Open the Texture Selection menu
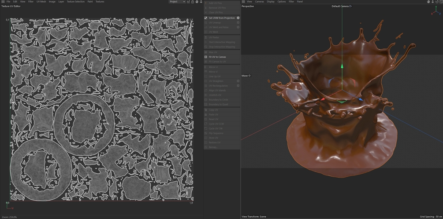Screen dimensions: 443x219 (75, 2)
